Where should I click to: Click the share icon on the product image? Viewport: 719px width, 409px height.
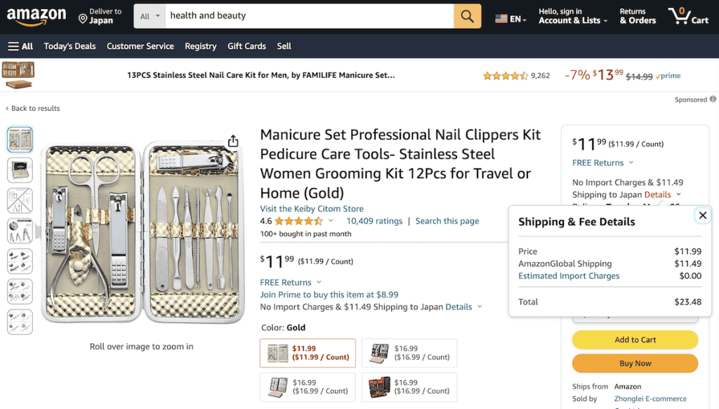(232, 140)
